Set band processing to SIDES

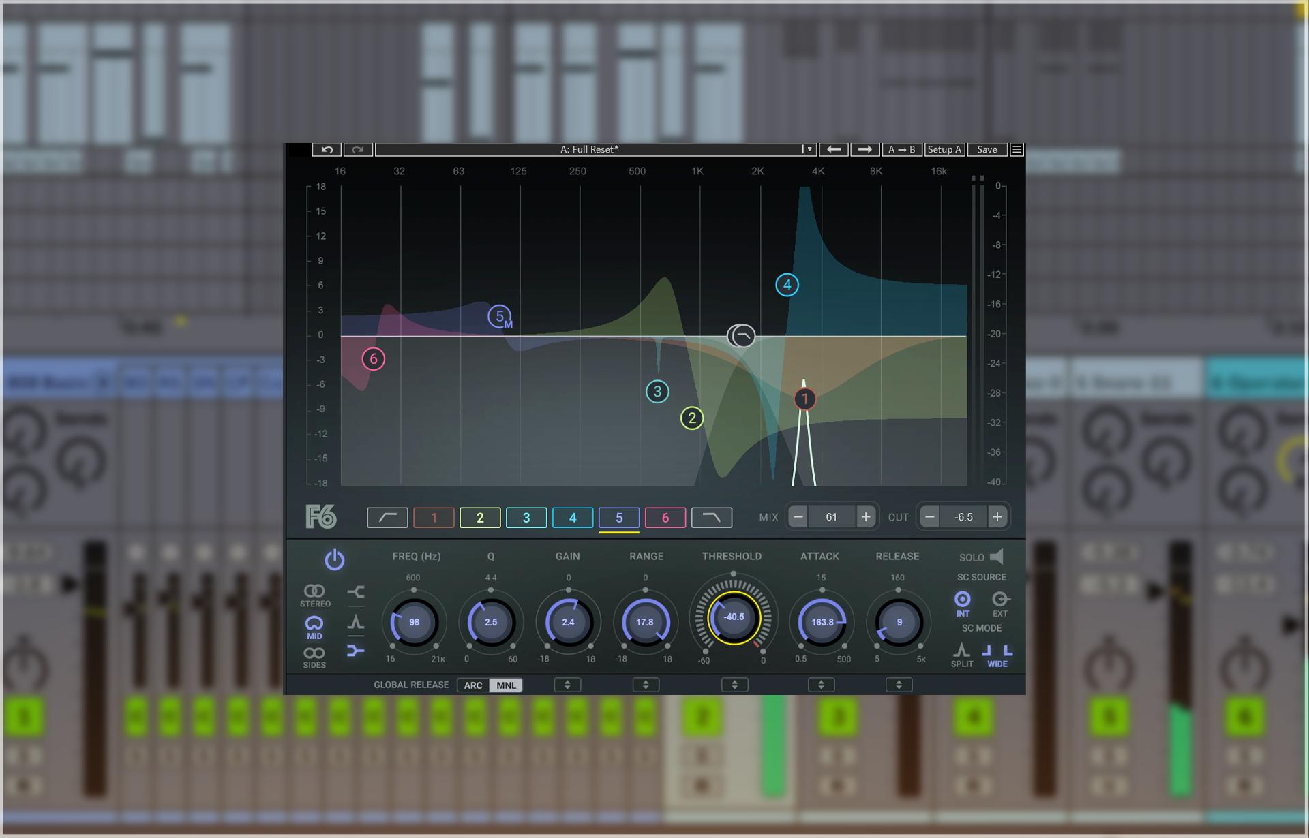click(x=314, y=657)
